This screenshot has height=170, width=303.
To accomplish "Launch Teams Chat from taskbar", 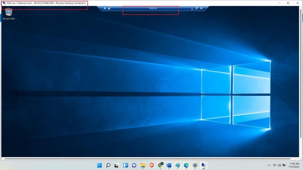I will 134,166.
